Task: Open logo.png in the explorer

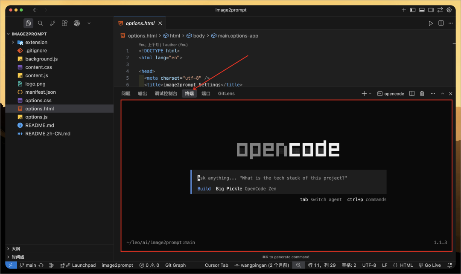Action: (x=35, y=84)
